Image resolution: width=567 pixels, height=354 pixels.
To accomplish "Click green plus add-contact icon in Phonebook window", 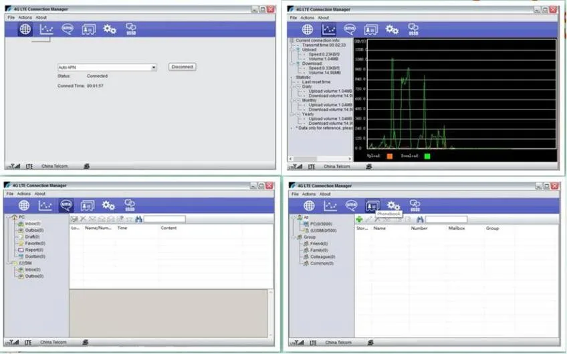I will point(359,219).
